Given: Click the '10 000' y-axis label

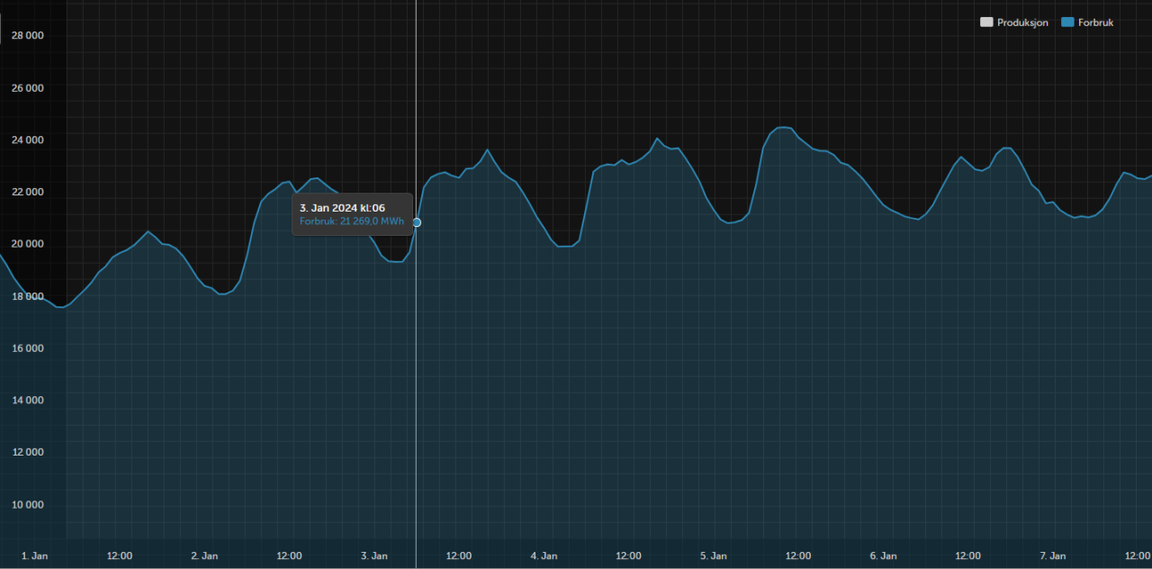Looking at the screenshot, I should [x=28, y=504].
